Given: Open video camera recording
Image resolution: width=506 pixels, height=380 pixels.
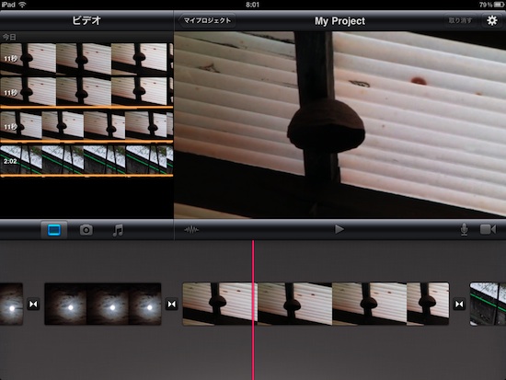Looking at the screenshot, I should click(x=488, y=229).
